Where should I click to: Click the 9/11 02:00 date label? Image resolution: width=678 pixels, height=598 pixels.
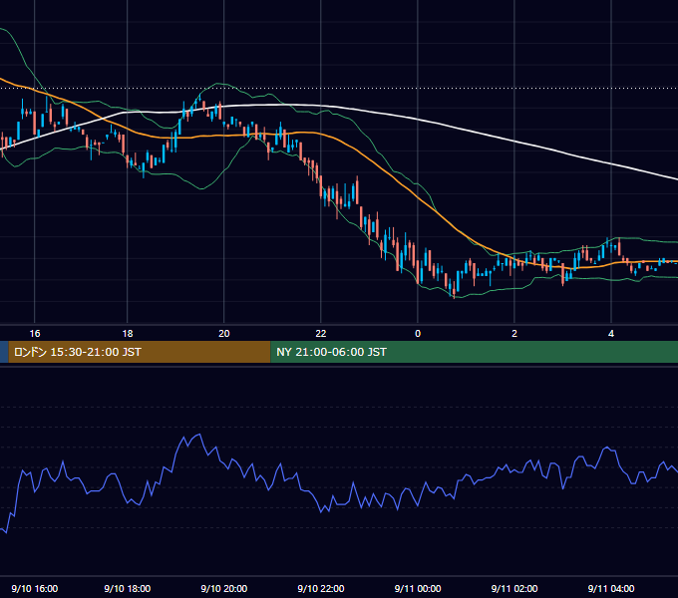pyautogui.click(x=514, y=588)
